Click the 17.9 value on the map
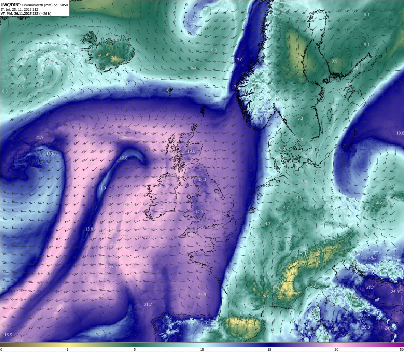 (199, 212)
